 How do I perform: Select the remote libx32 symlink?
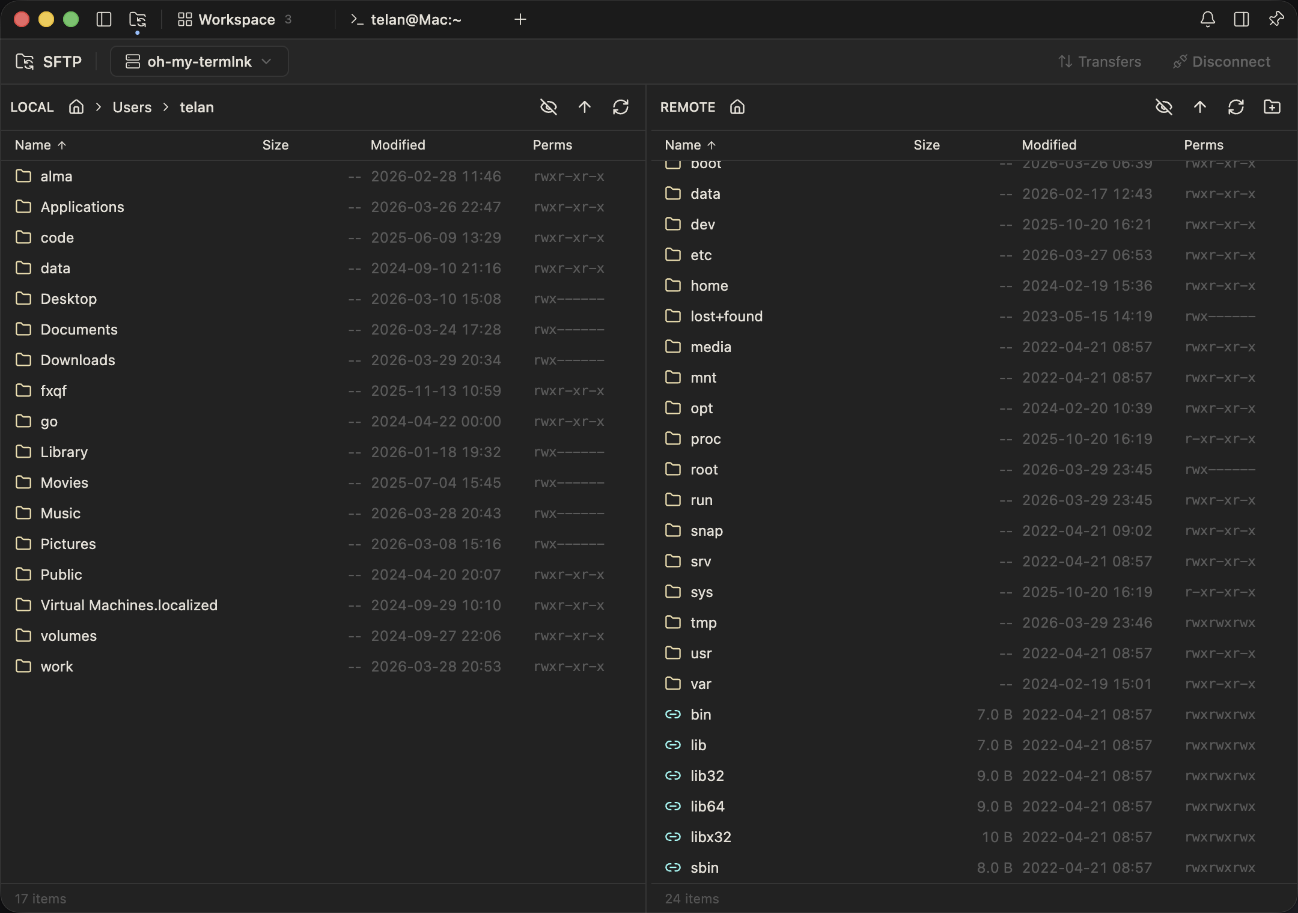tap(974, 837)
